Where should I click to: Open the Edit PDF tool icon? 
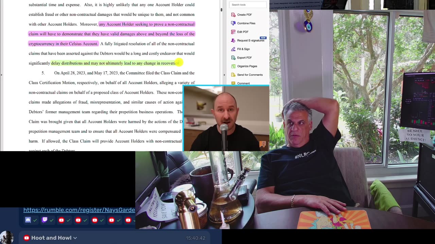pos(233,32)
